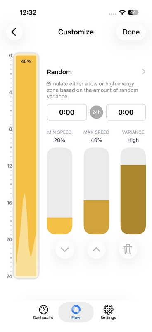Adjust the Min Speed slider bar
This screenshot has height=332, width=152.
(59, 191)
